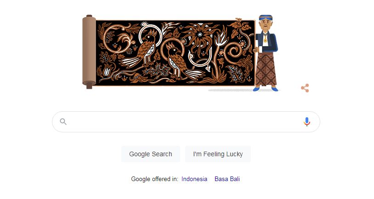Click the man wearing the blue blangkon
374x199 pixels.
click(266, 53)
